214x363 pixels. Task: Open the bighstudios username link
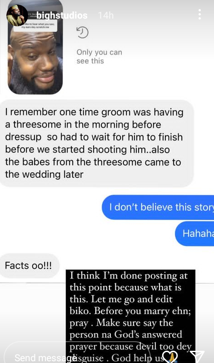pos(62,15)
